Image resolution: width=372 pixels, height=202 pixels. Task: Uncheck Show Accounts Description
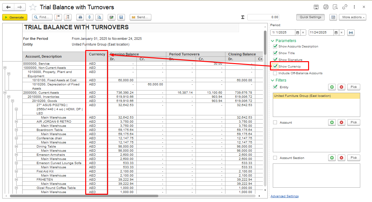(x=275, y=47)
